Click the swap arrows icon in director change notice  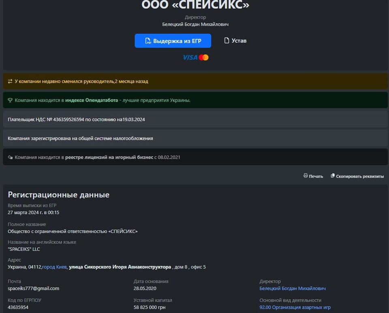point(10,81)
